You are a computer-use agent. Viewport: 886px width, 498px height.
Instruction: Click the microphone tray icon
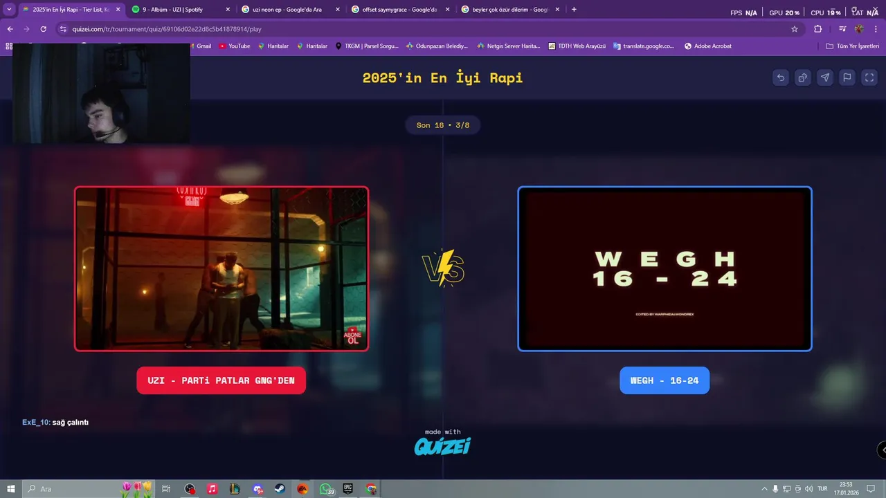(775, 489)
